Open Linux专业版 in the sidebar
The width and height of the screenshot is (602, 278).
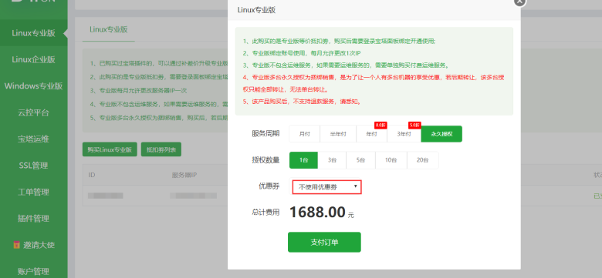click(x=33, y=33)
